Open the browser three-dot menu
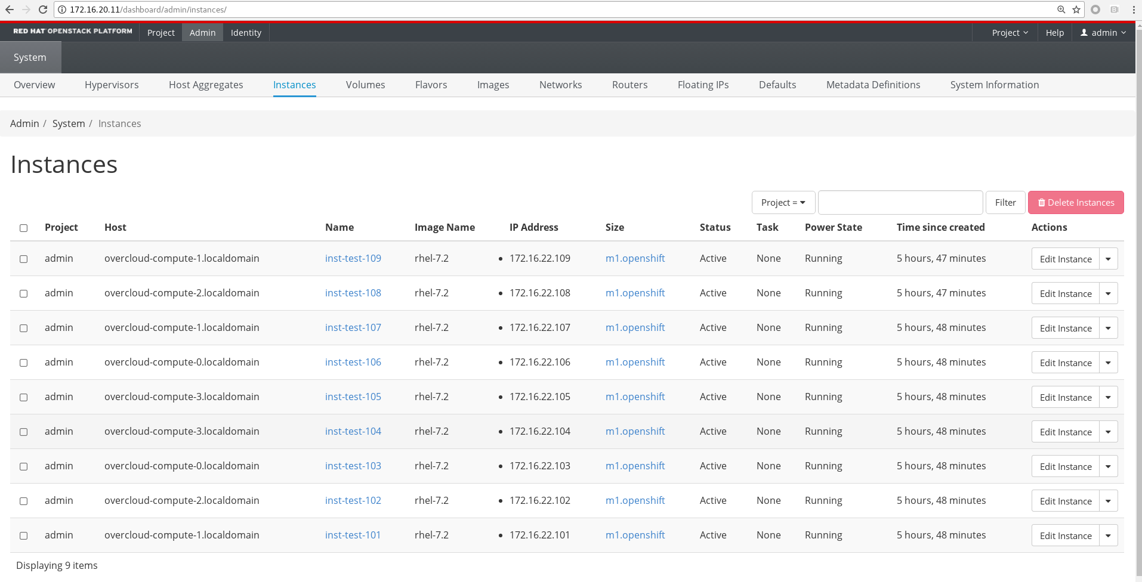 pos(1133,10)
